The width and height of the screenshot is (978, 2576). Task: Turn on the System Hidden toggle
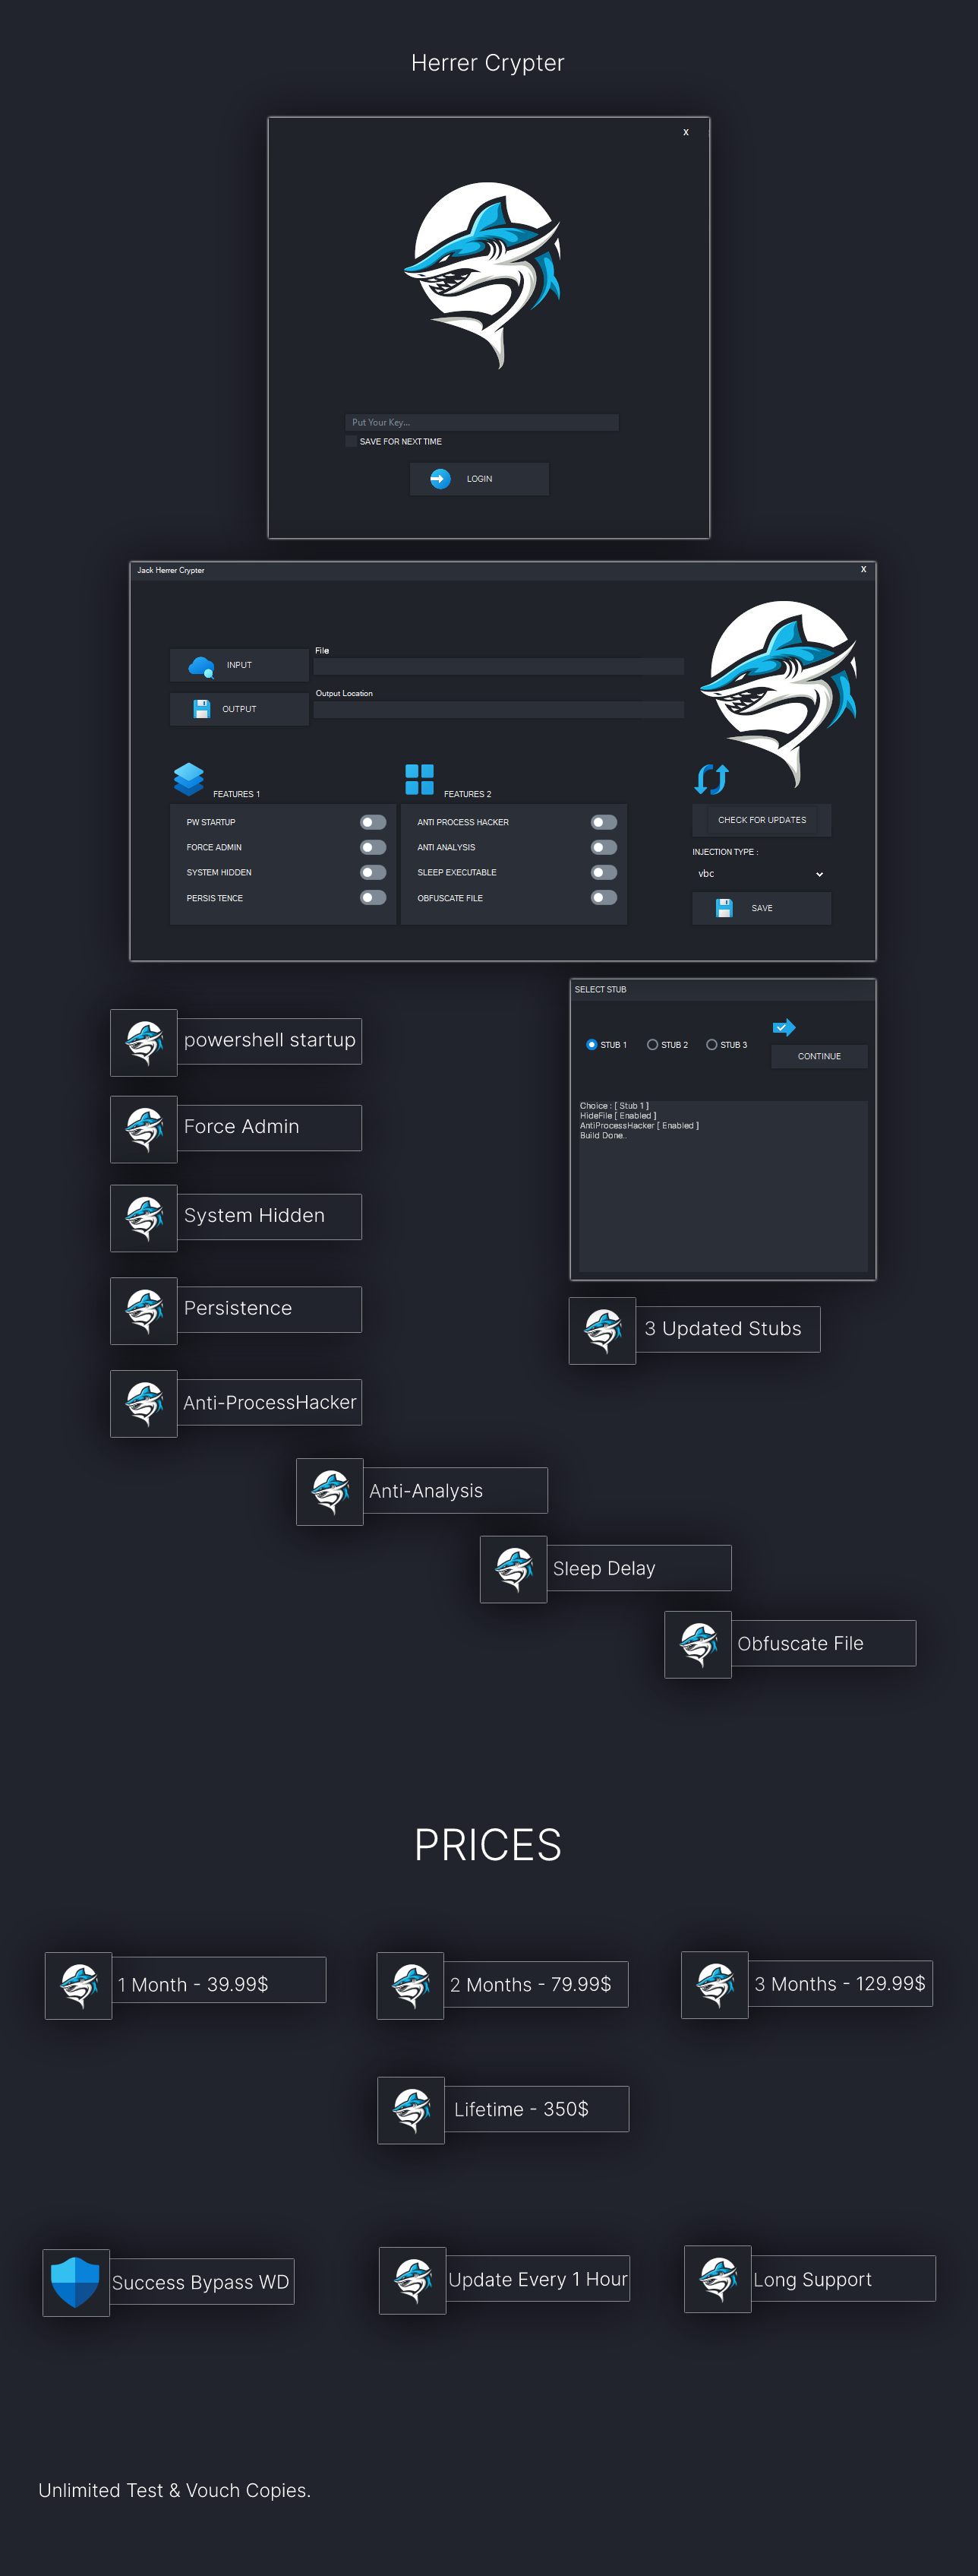coord(373,872)
